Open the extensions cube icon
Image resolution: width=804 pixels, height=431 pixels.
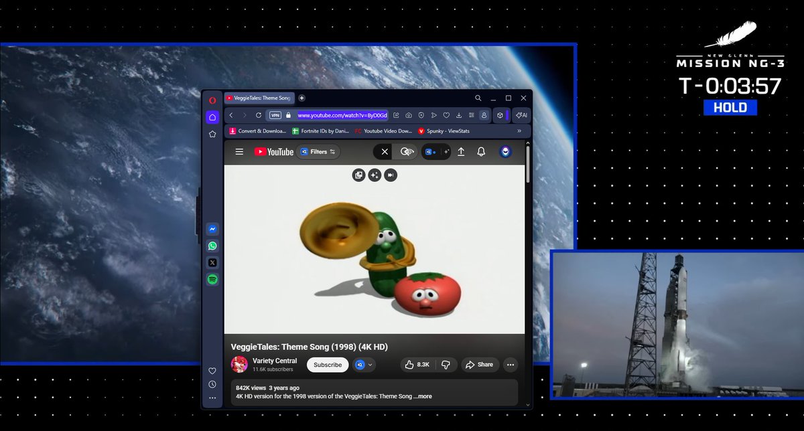tap(500, 115)
